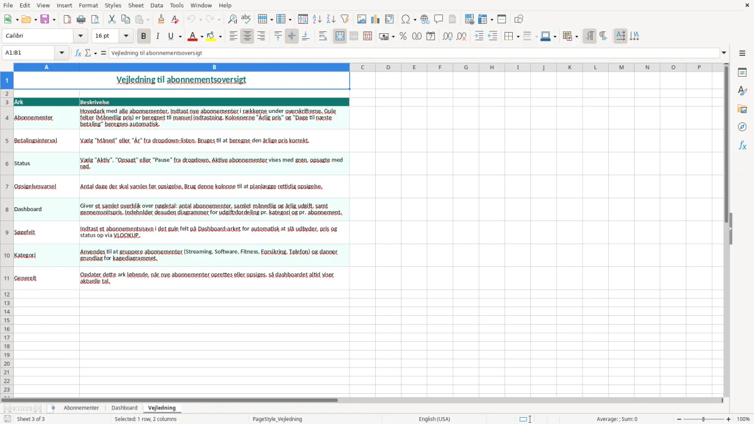Screen dimensions: 754x424
Task: Click the zoom slider in status bar
Action: [x=704, y=419]
